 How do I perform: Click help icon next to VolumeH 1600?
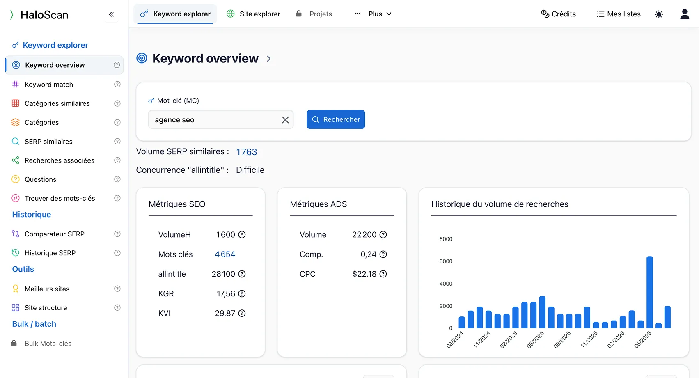tap(242, 235)
